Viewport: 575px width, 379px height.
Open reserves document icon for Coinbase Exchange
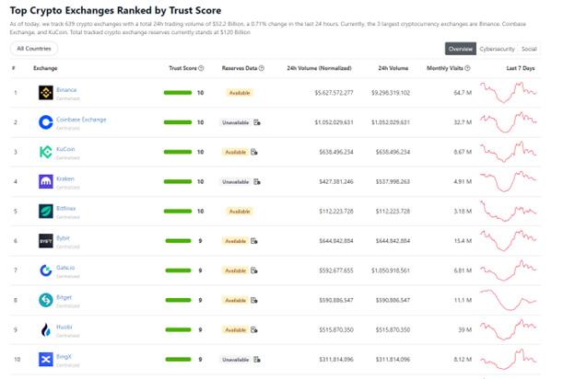(x=257, y=122)
